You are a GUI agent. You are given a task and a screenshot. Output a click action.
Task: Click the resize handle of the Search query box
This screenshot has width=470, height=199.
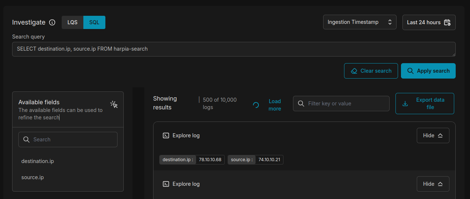tap(453, 54)
